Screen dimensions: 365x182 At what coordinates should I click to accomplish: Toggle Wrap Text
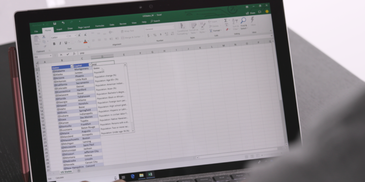click(128, 31)
